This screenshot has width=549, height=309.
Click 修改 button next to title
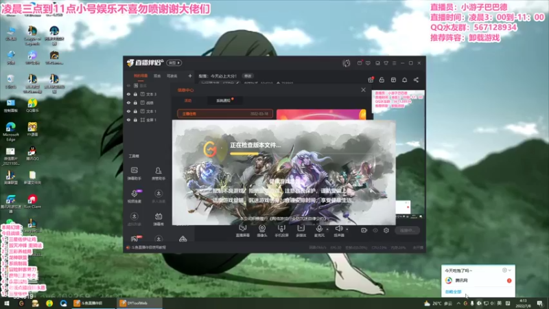[248, 76]
